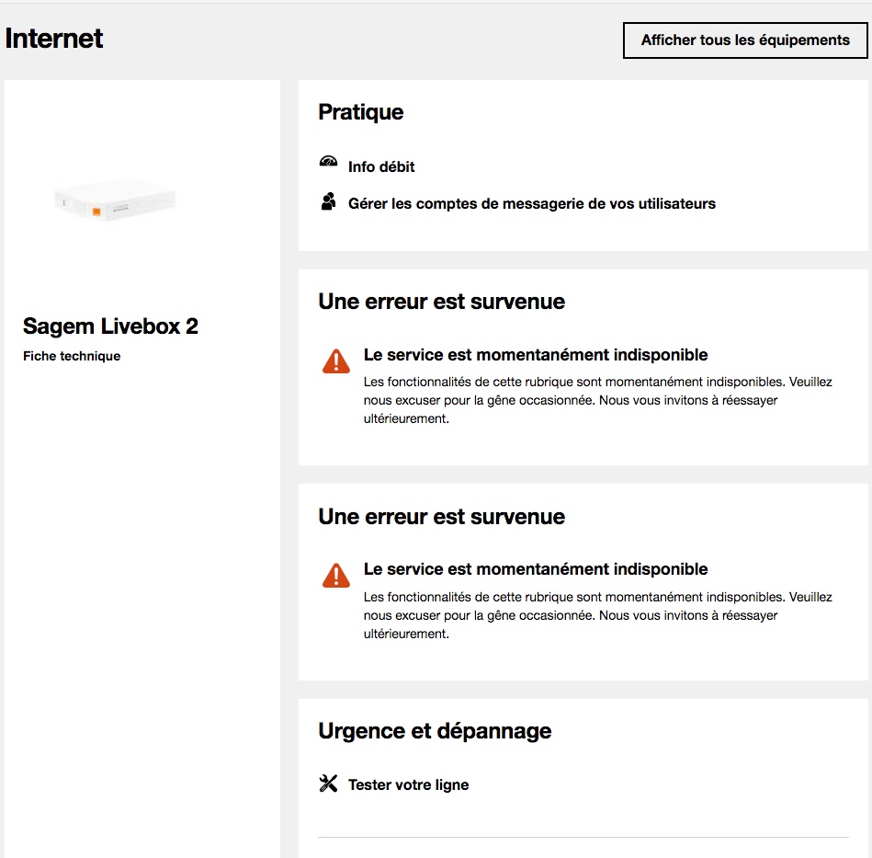Click the lower red warning triangle icon
Image resolution: width=872 pixels, height=858 pixels.
[336, 576]
